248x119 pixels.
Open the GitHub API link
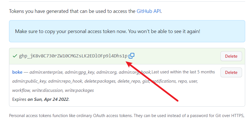click(x=149, y=11)
